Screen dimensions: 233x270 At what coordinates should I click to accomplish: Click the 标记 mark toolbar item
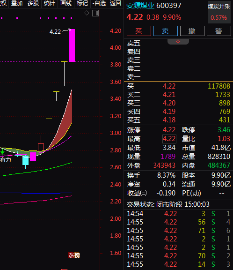click(82, 3)
